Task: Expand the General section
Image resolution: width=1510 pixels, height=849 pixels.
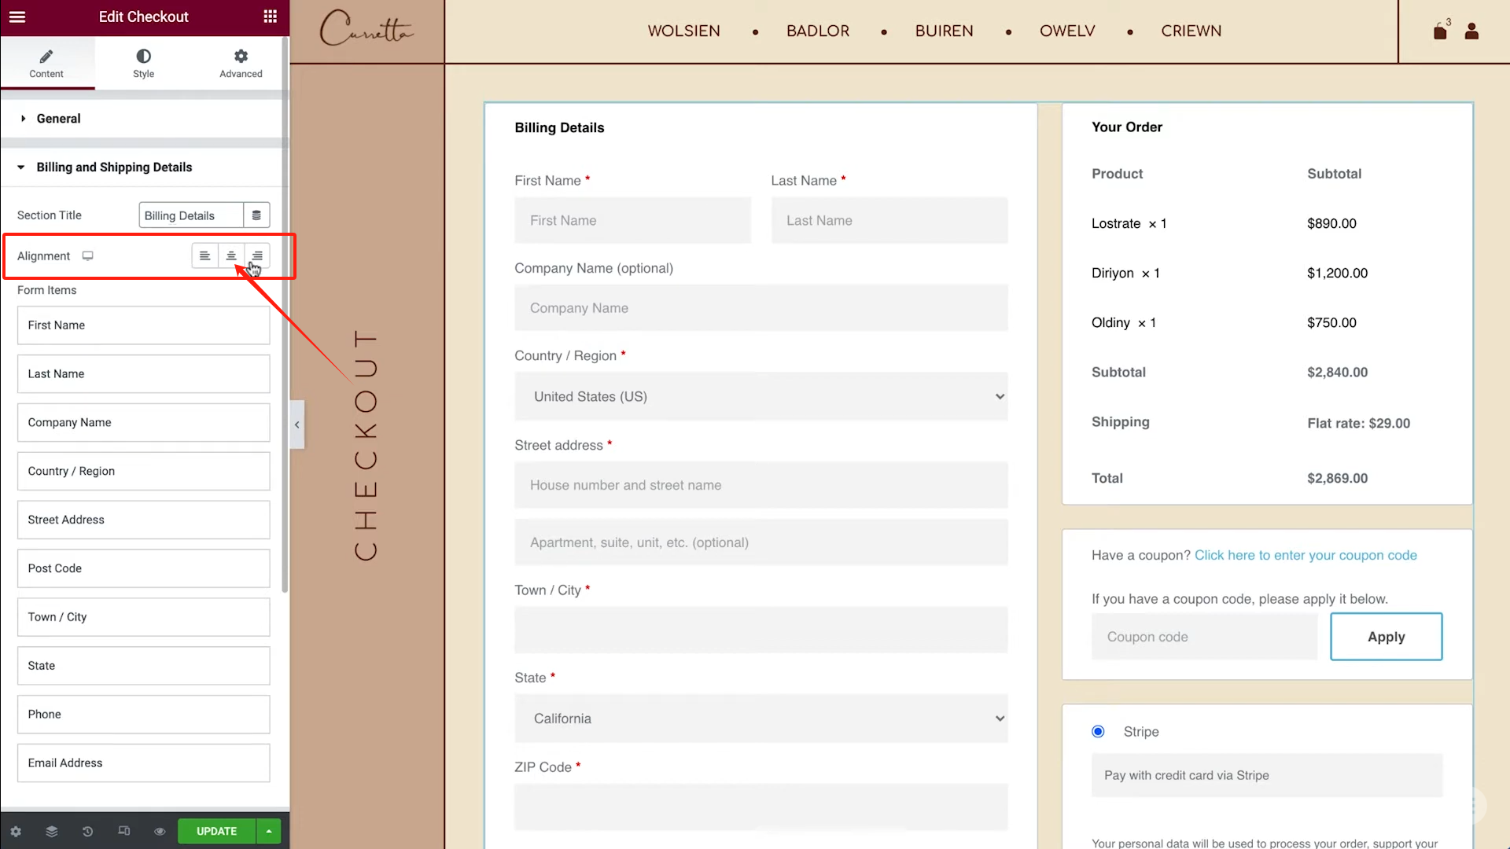Action: pyautogui.click(x=58, y=119)
